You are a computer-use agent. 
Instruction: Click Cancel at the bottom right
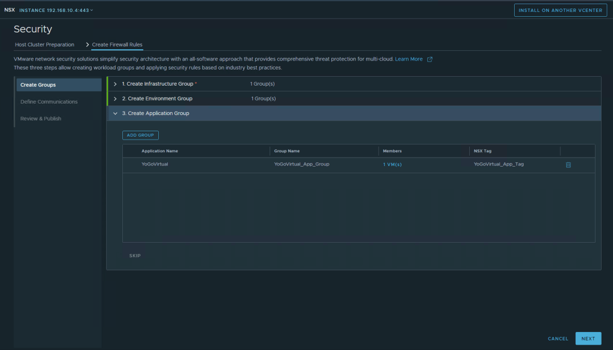click(x=558, y=339)
